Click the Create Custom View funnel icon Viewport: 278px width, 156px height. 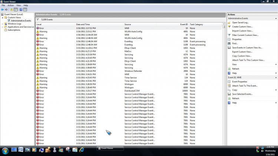(229, 27)
